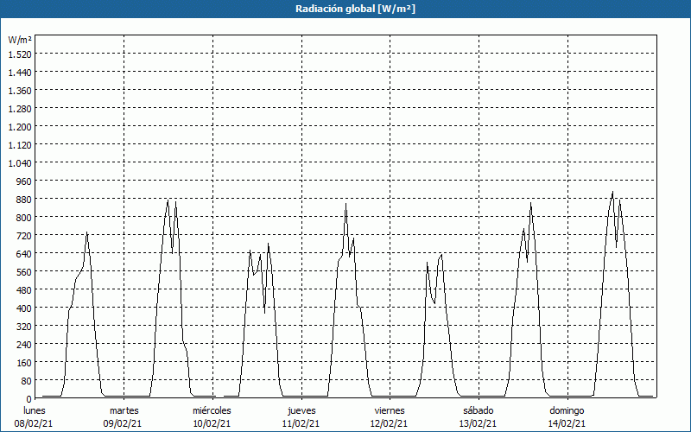
Task: Click the 13/02/21 date label
Action: pyautogui.click(x=479, y=423)
